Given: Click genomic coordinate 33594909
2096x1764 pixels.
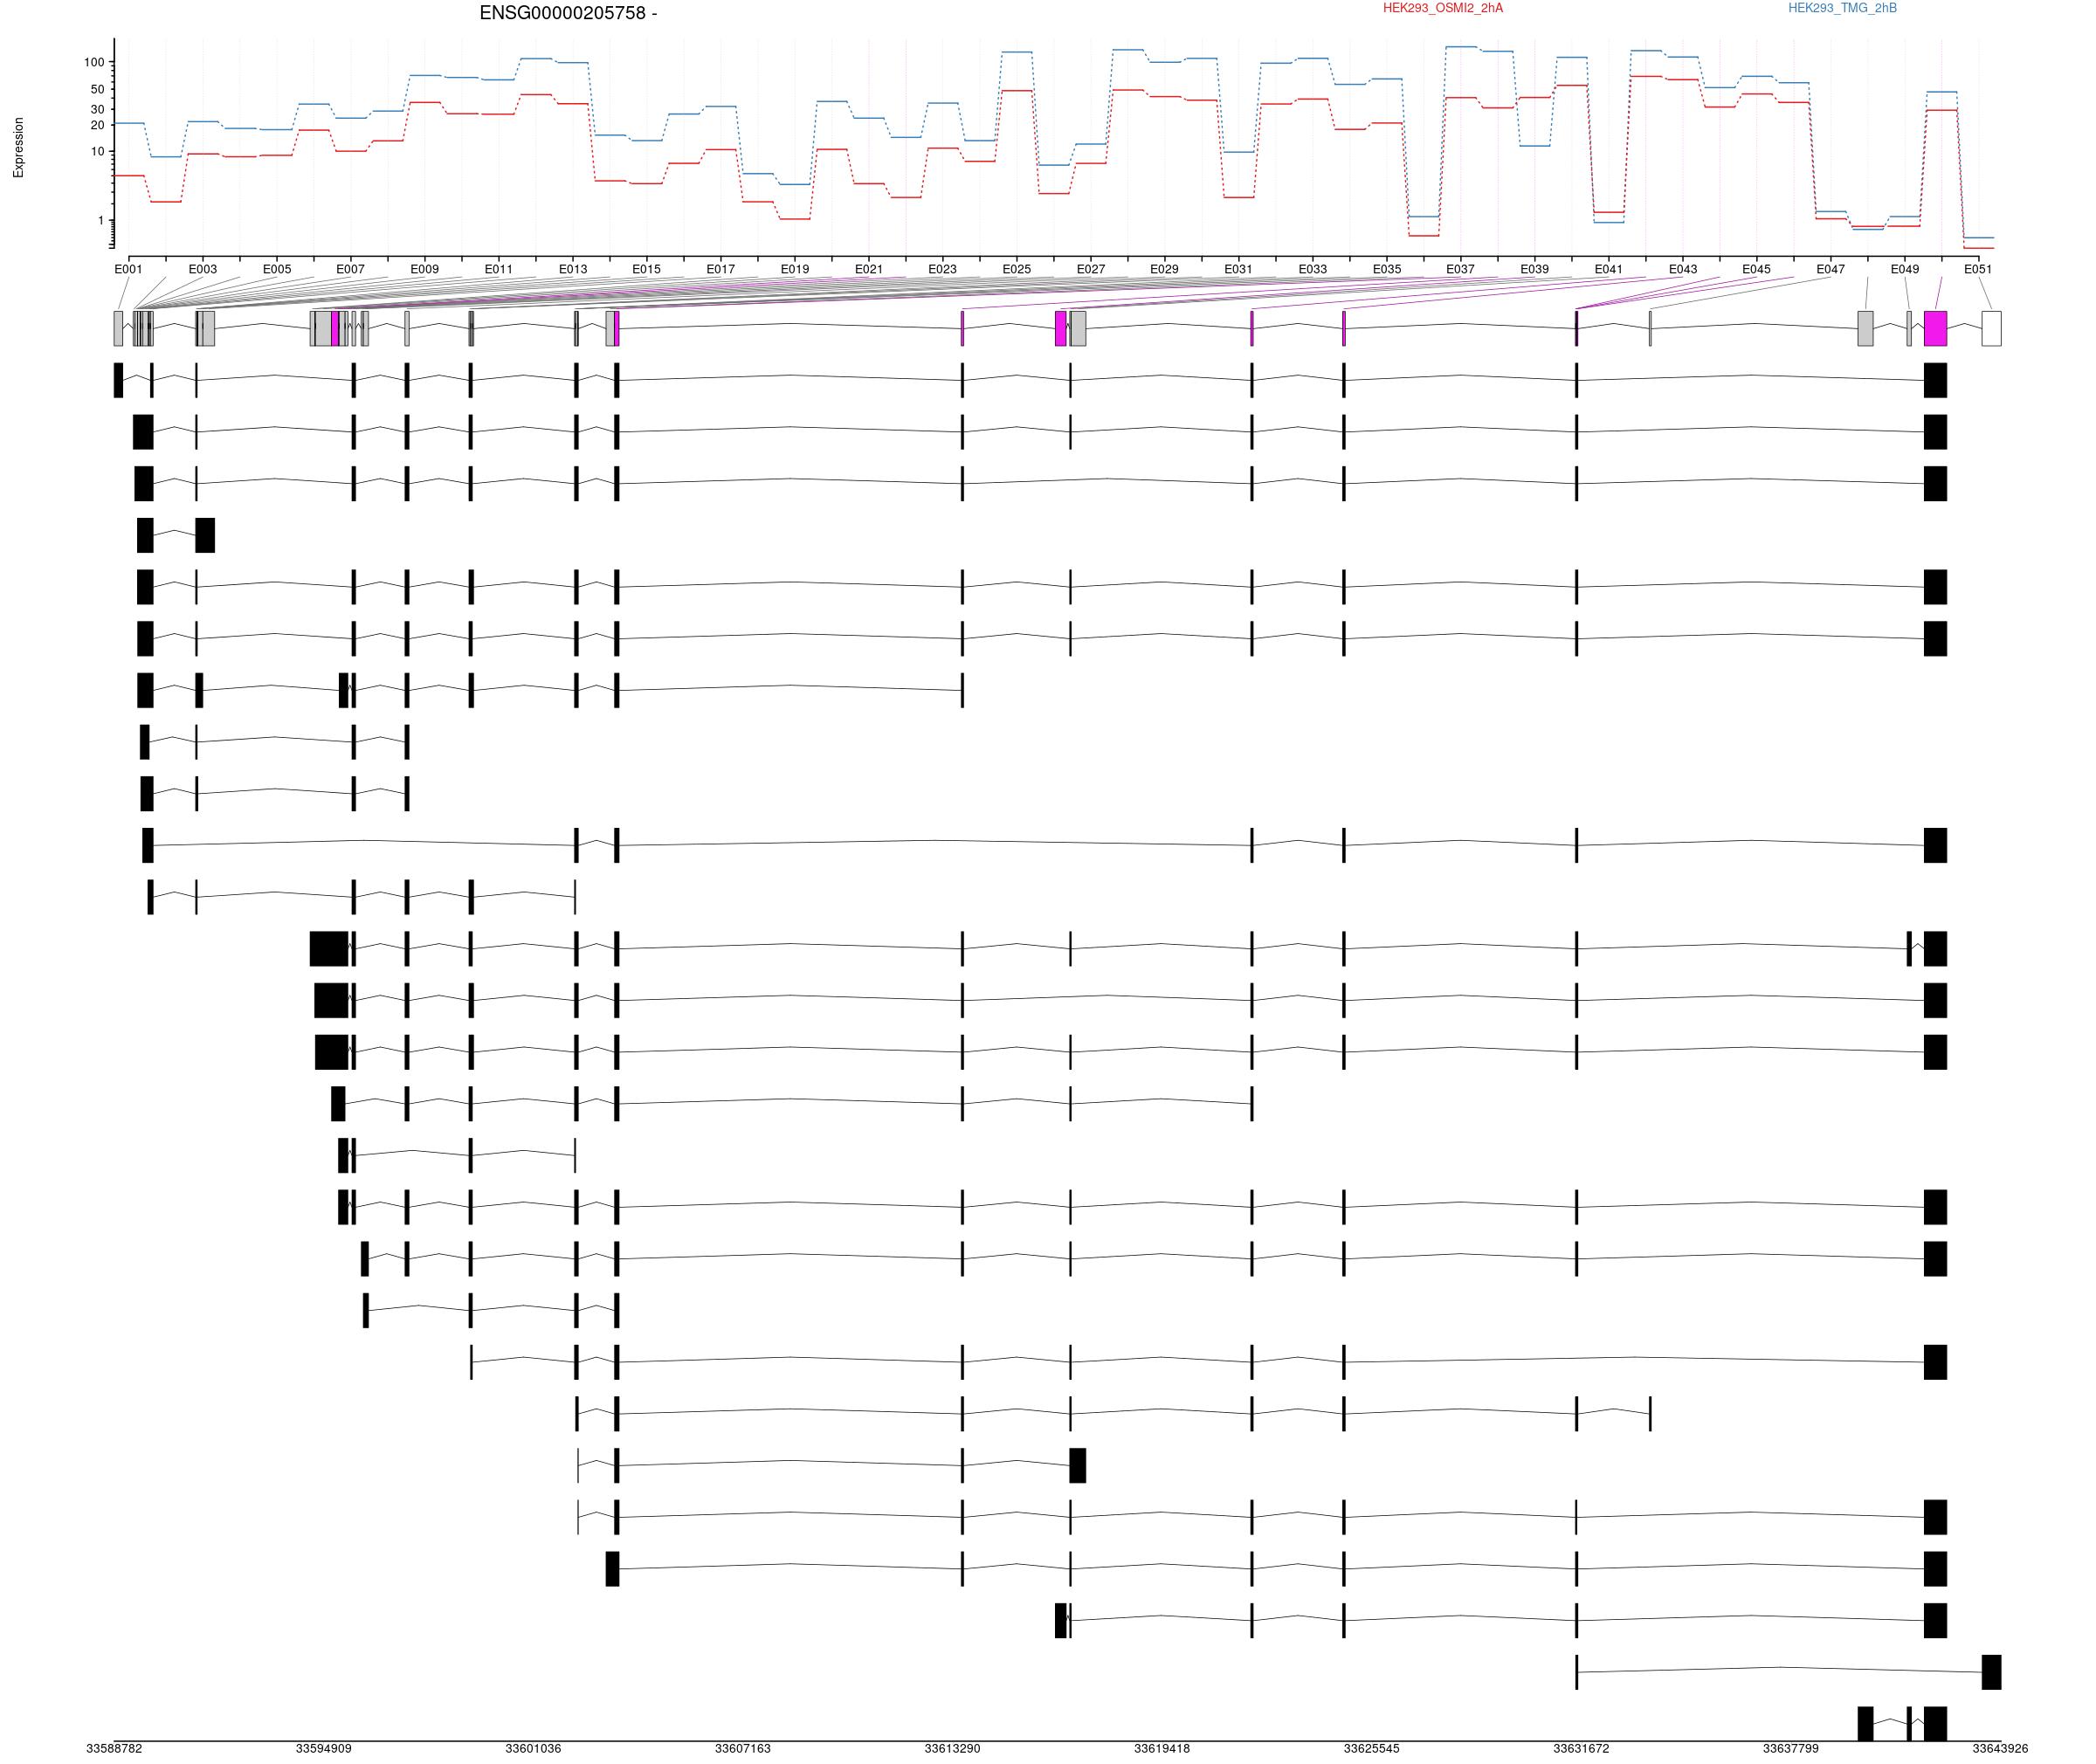Looking at the screenshot, I should pos(324,1749).
